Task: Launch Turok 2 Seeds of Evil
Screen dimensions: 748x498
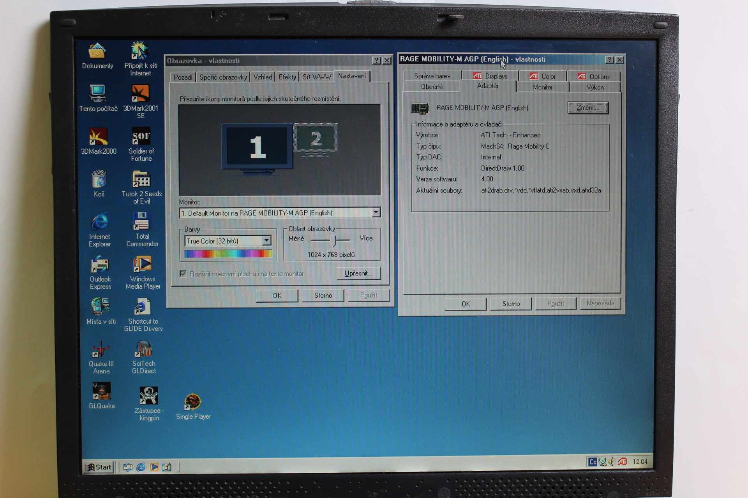Action: [141, 187]
